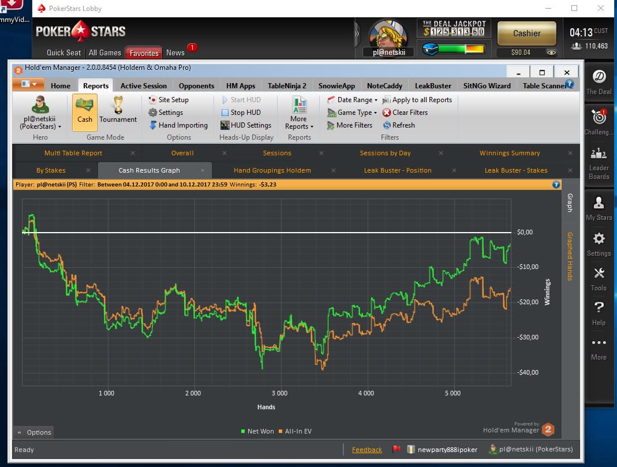
Task: Expand the Options panel
Action: pyautogui.click(x=34, y=432)
